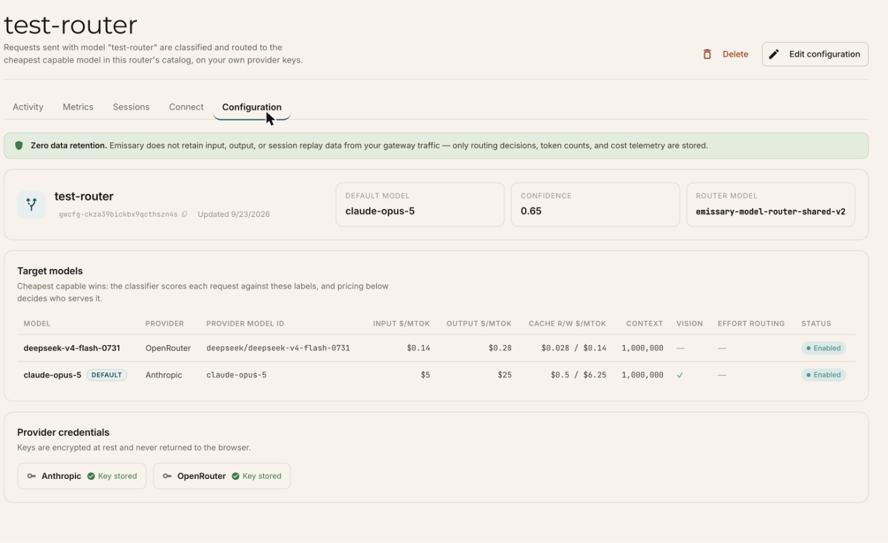Select the claude-opus-5 model name in table

(53, 375)
